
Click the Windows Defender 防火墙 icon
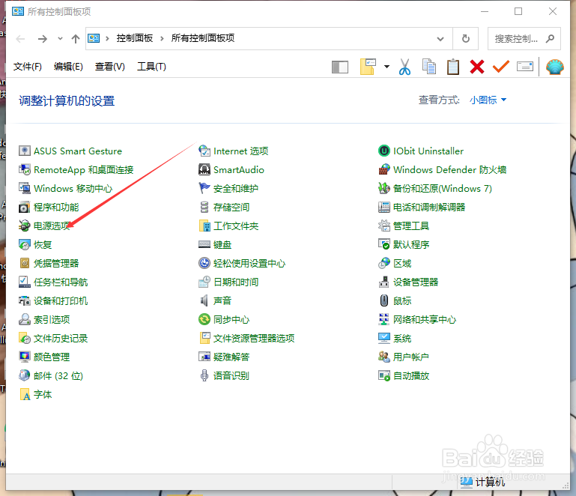384,170
